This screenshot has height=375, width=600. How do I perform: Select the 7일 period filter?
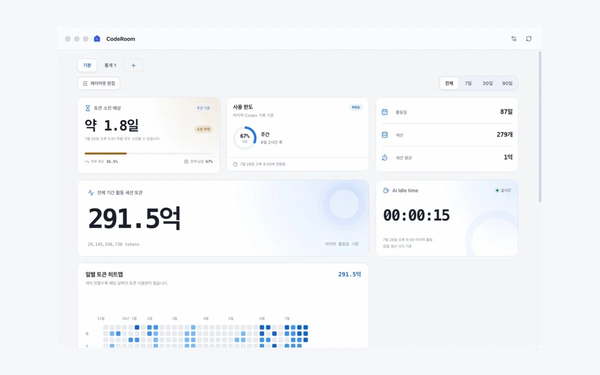tap(468, 83)
